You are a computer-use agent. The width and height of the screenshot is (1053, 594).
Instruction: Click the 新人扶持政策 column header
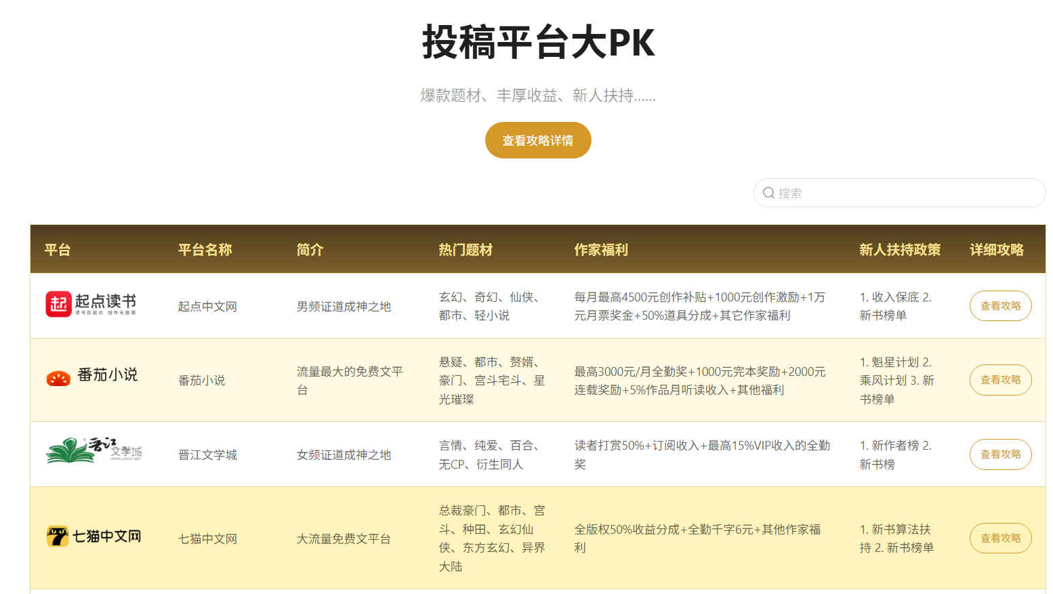coord(900,250)
